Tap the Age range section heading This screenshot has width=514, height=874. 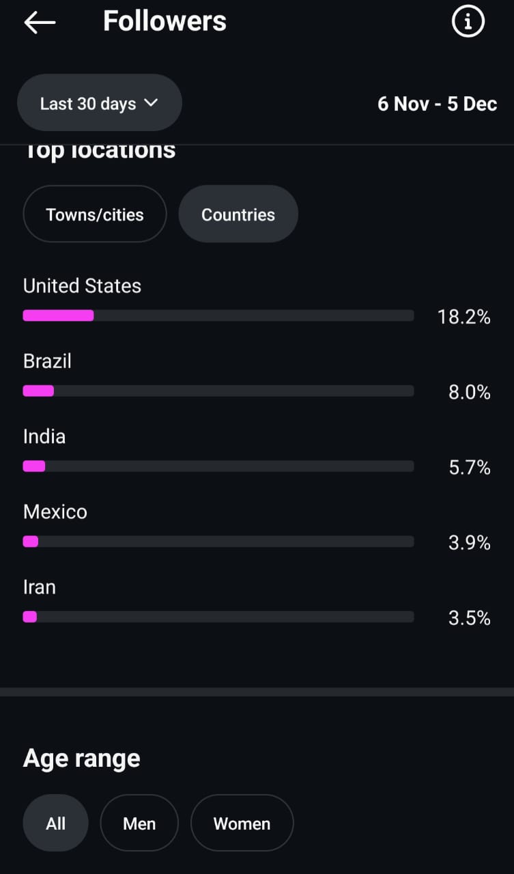coord(82,758)
